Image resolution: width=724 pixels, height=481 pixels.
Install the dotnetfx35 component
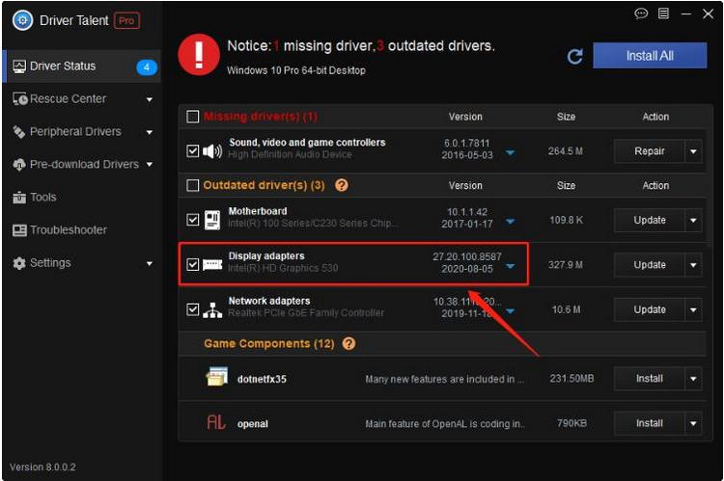pyautogui.click(x=650, y=379)
